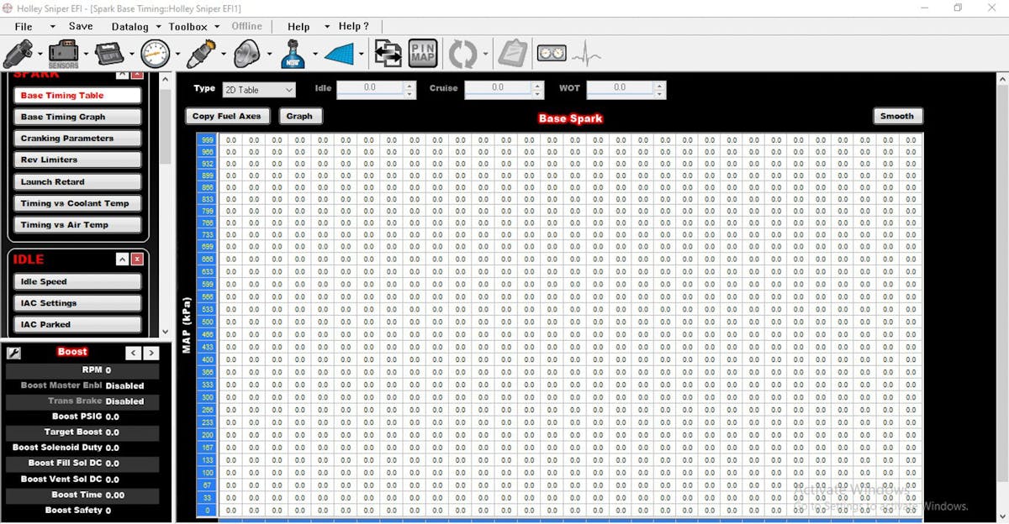This screenshot has width=1009, height=524.
Task: Open the Datalog menu
Action: point(135,26)
